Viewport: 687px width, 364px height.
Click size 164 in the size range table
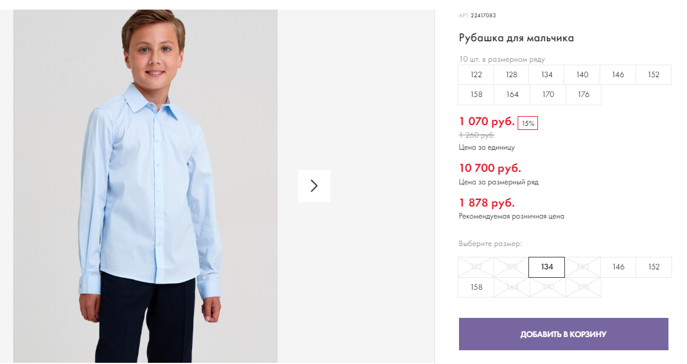click(512, 95)
